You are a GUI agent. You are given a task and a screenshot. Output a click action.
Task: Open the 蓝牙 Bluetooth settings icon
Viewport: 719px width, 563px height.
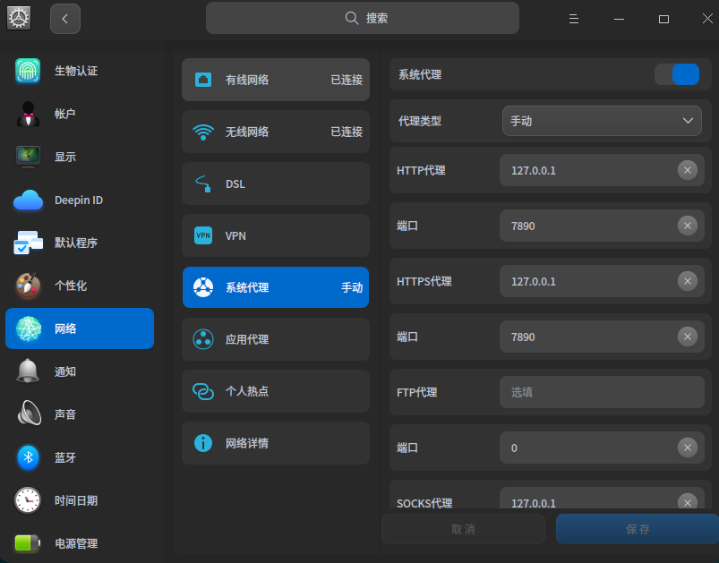click(27, 457)
